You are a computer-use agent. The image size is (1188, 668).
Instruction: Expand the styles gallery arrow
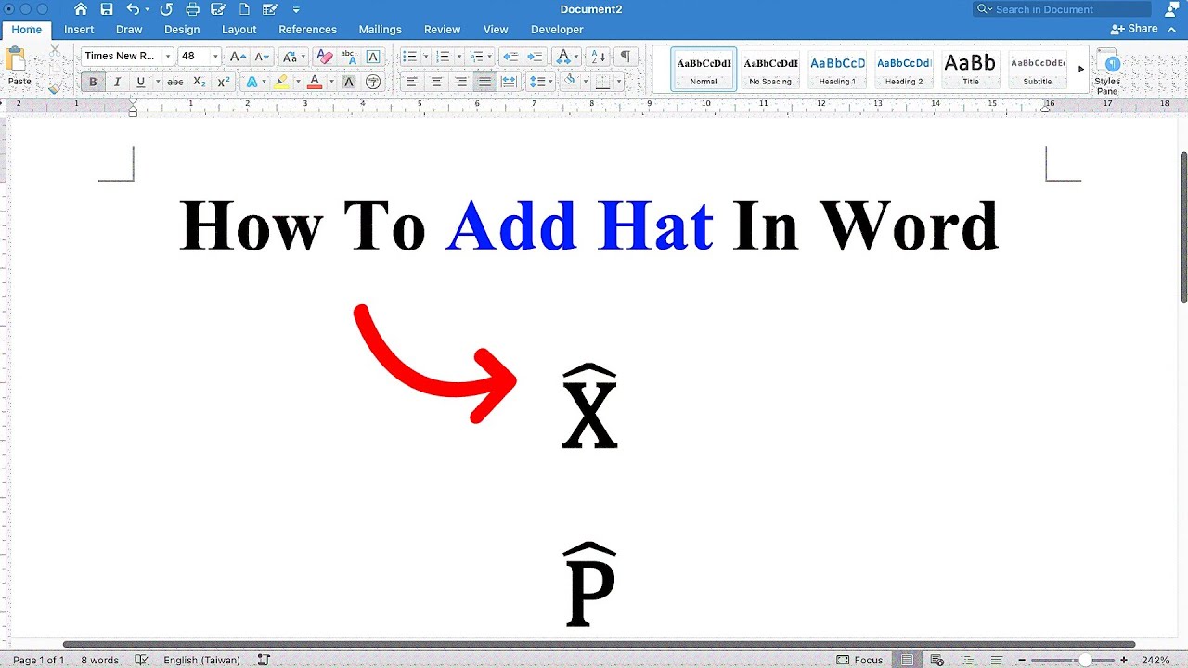pyautogui.click(x=1081, y=70)
